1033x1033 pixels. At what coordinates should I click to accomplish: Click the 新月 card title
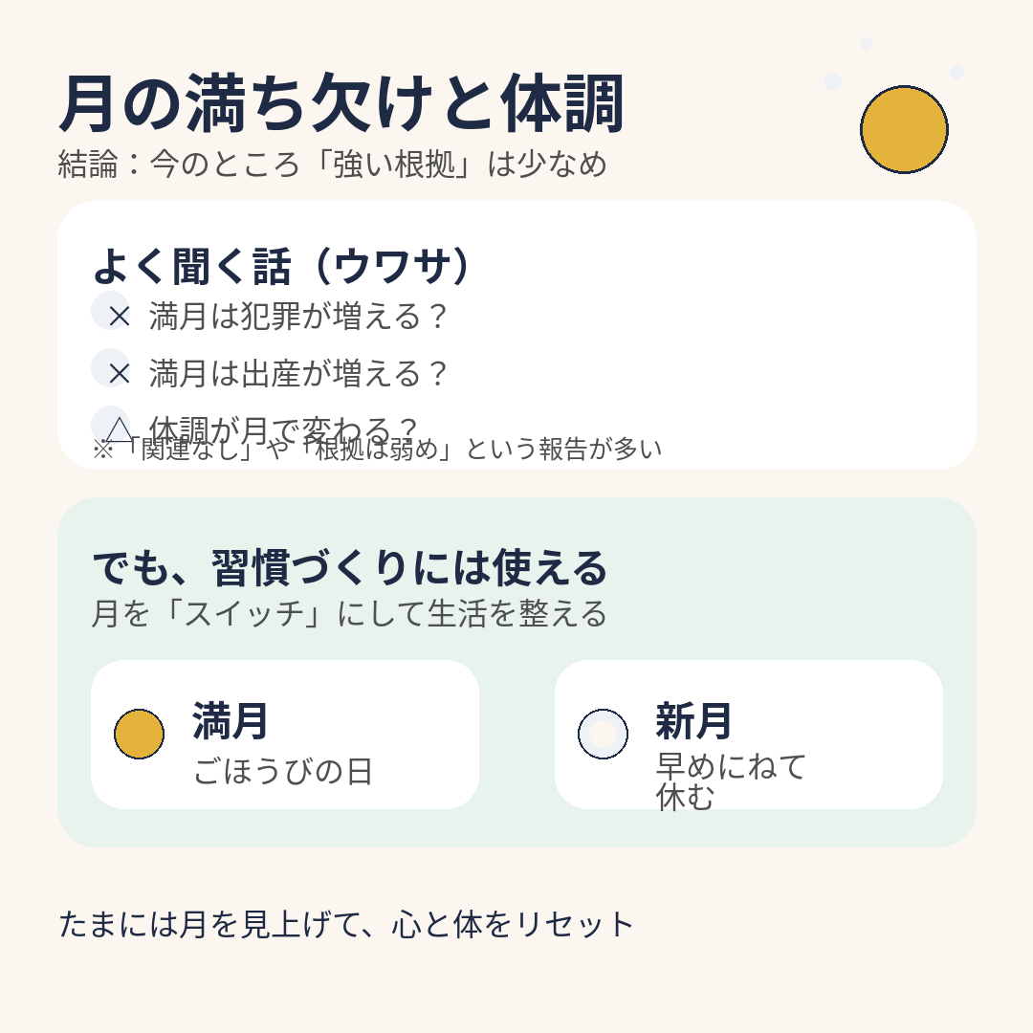pyautogui.click(x=694, y=720)
